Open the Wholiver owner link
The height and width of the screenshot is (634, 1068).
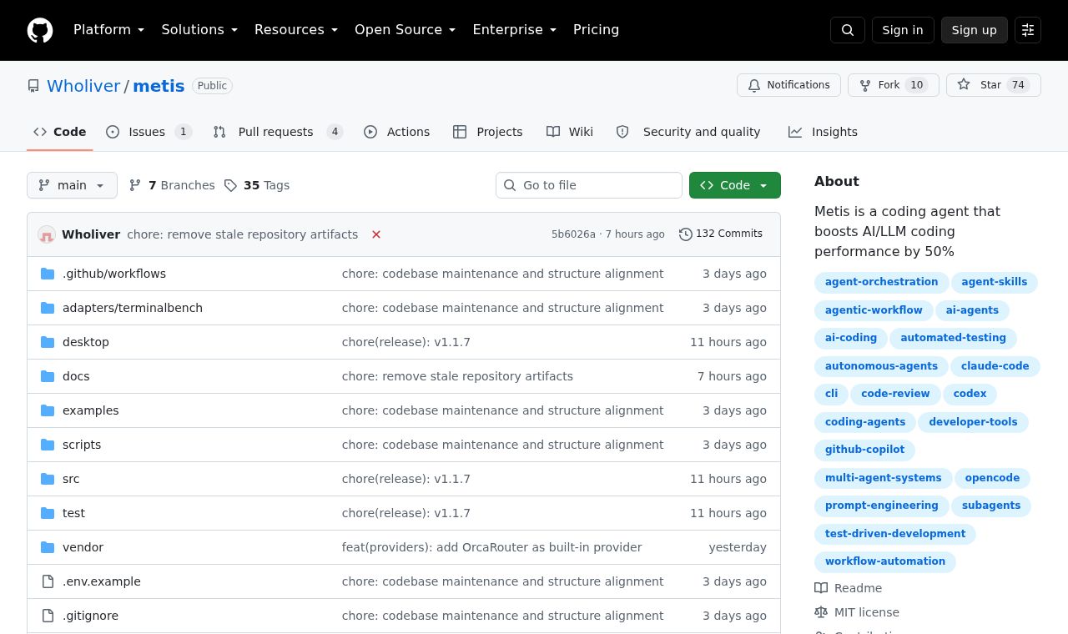83,86
